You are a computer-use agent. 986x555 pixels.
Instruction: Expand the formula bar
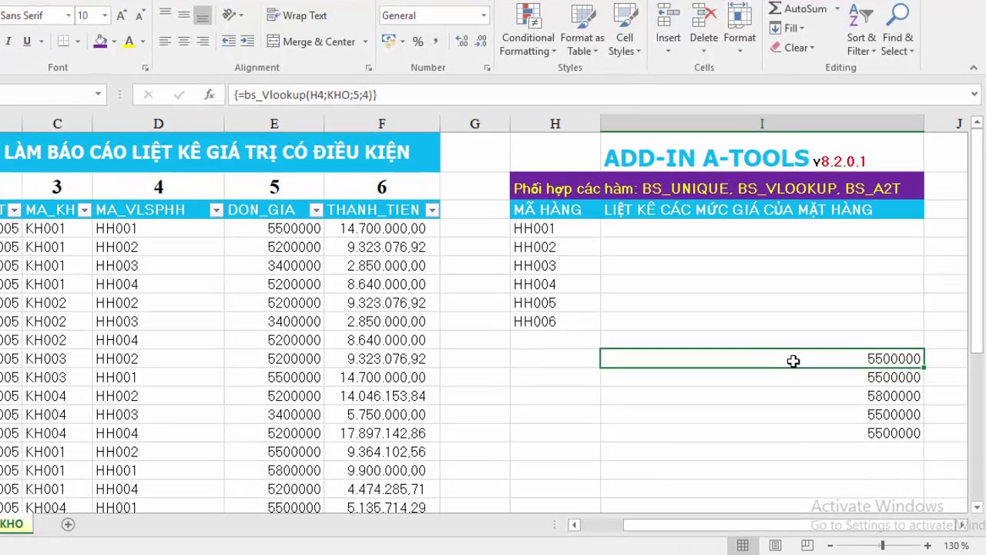point(976,95)
